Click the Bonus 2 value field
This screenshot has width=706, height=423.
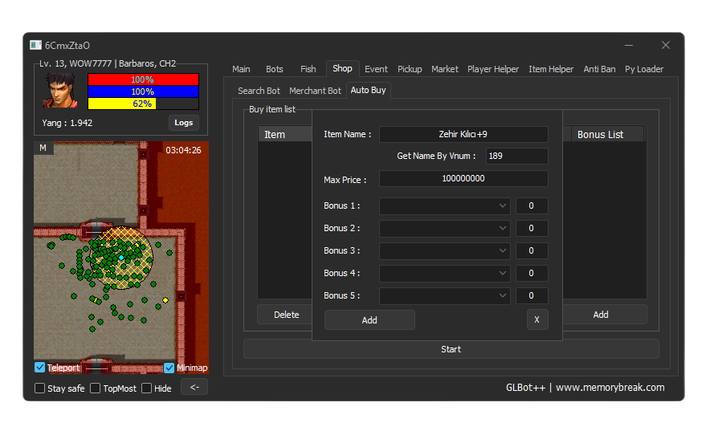pyautogui.click(x=532, y=228)
